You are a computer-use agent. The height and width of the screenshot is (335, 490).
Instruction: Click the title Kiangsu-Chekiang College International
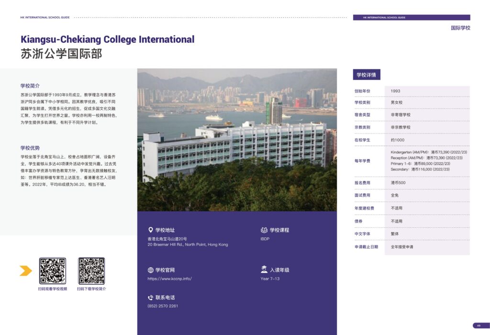pos(108,39)
